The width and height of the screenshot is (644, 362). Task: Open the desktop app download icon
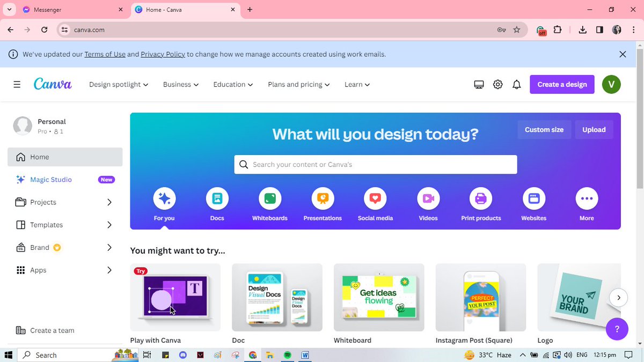[x=479, y=84]
